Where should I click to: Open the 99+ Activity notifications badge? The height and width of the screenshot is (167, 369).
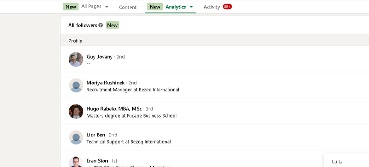227,7
